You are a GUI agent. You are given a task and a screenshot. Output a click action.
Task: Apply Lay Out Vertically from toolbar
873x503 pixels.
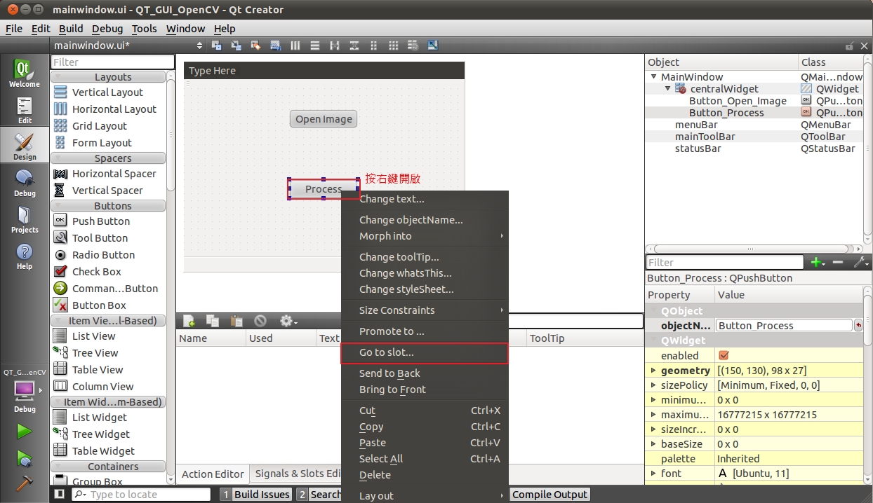[x=315, y=46]
